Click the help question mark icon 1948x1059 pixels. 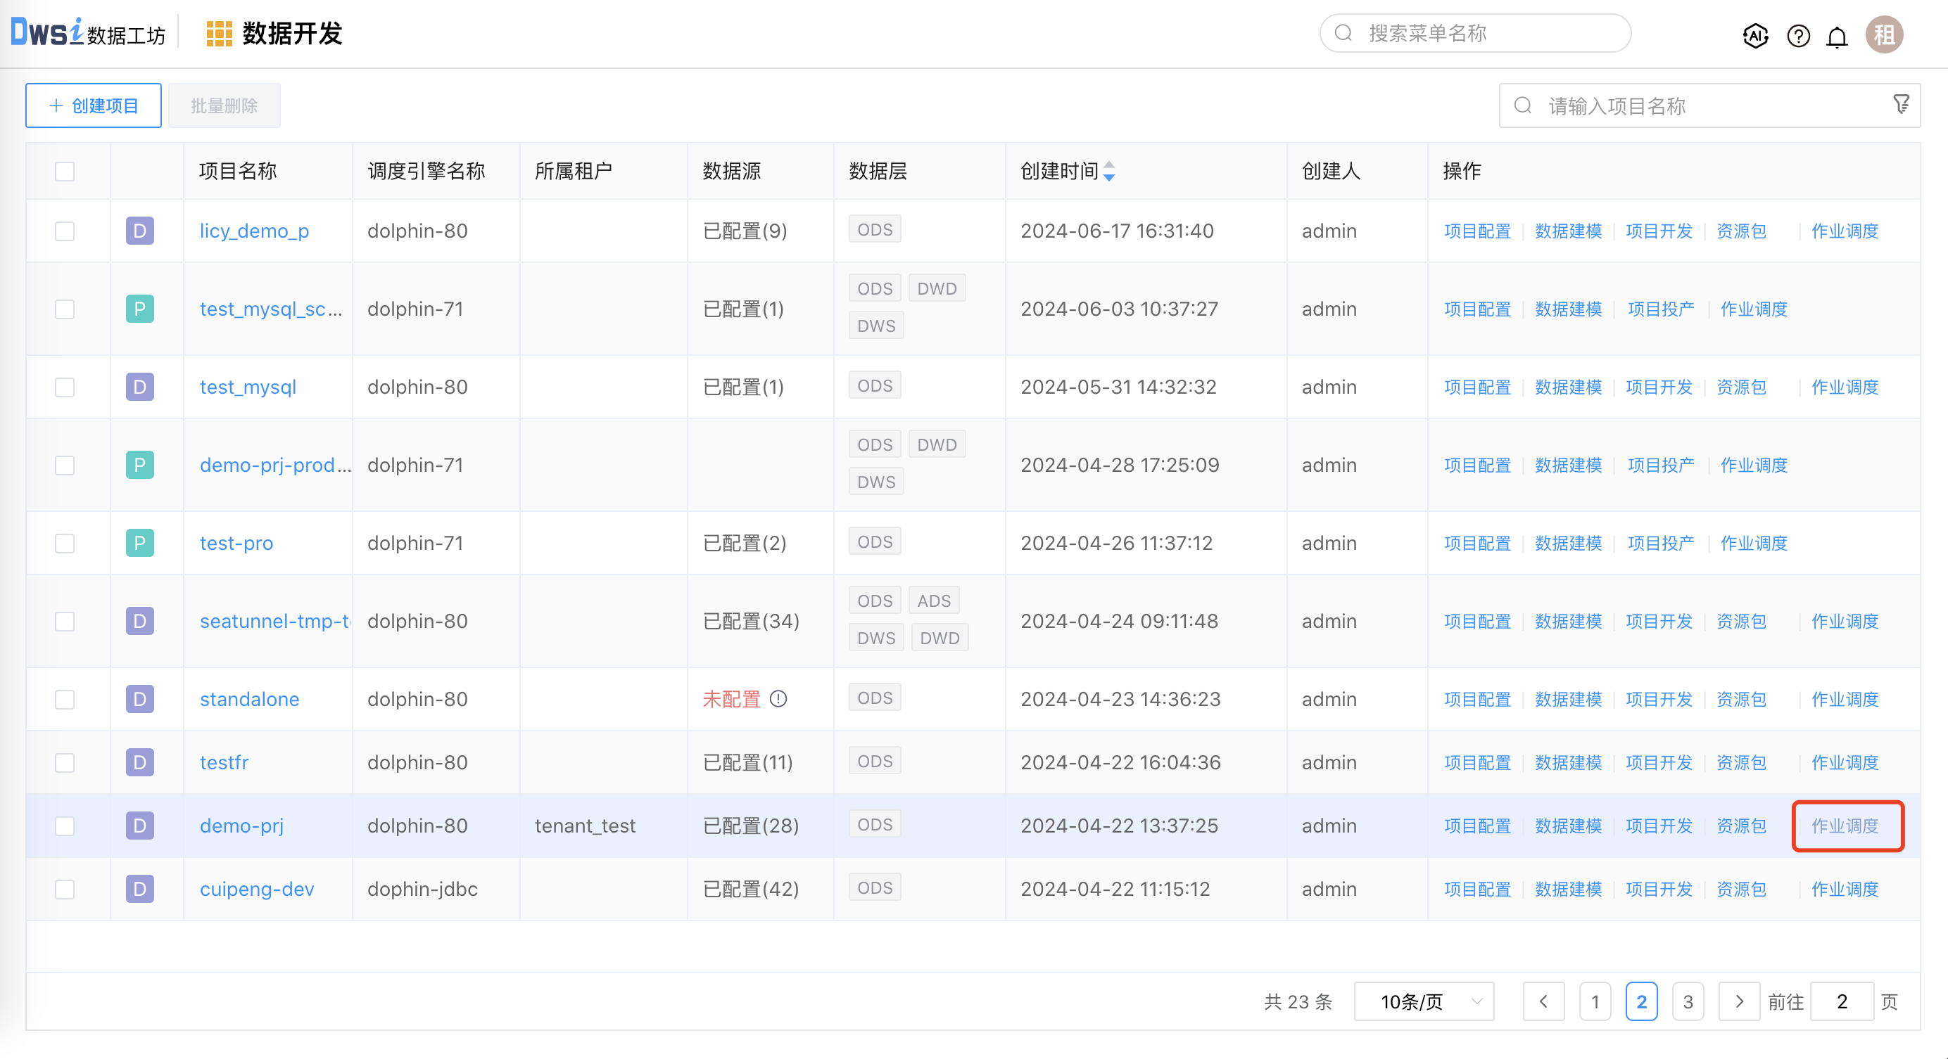pyautogui.click(x=1797, y=35)
